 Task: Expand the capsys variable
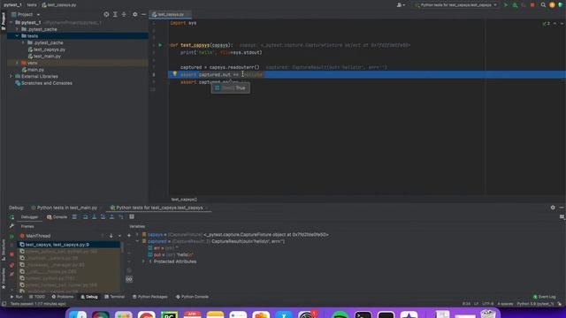pyautogui.click(x=137, y=235)
